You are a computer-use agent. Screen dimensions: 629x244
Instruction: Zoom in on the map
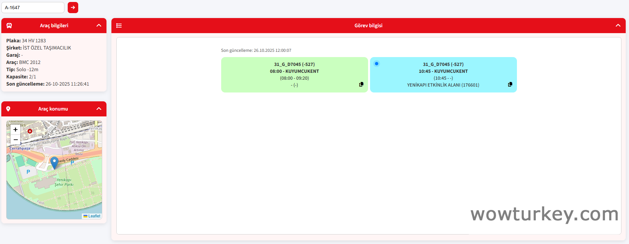(15, 130)
